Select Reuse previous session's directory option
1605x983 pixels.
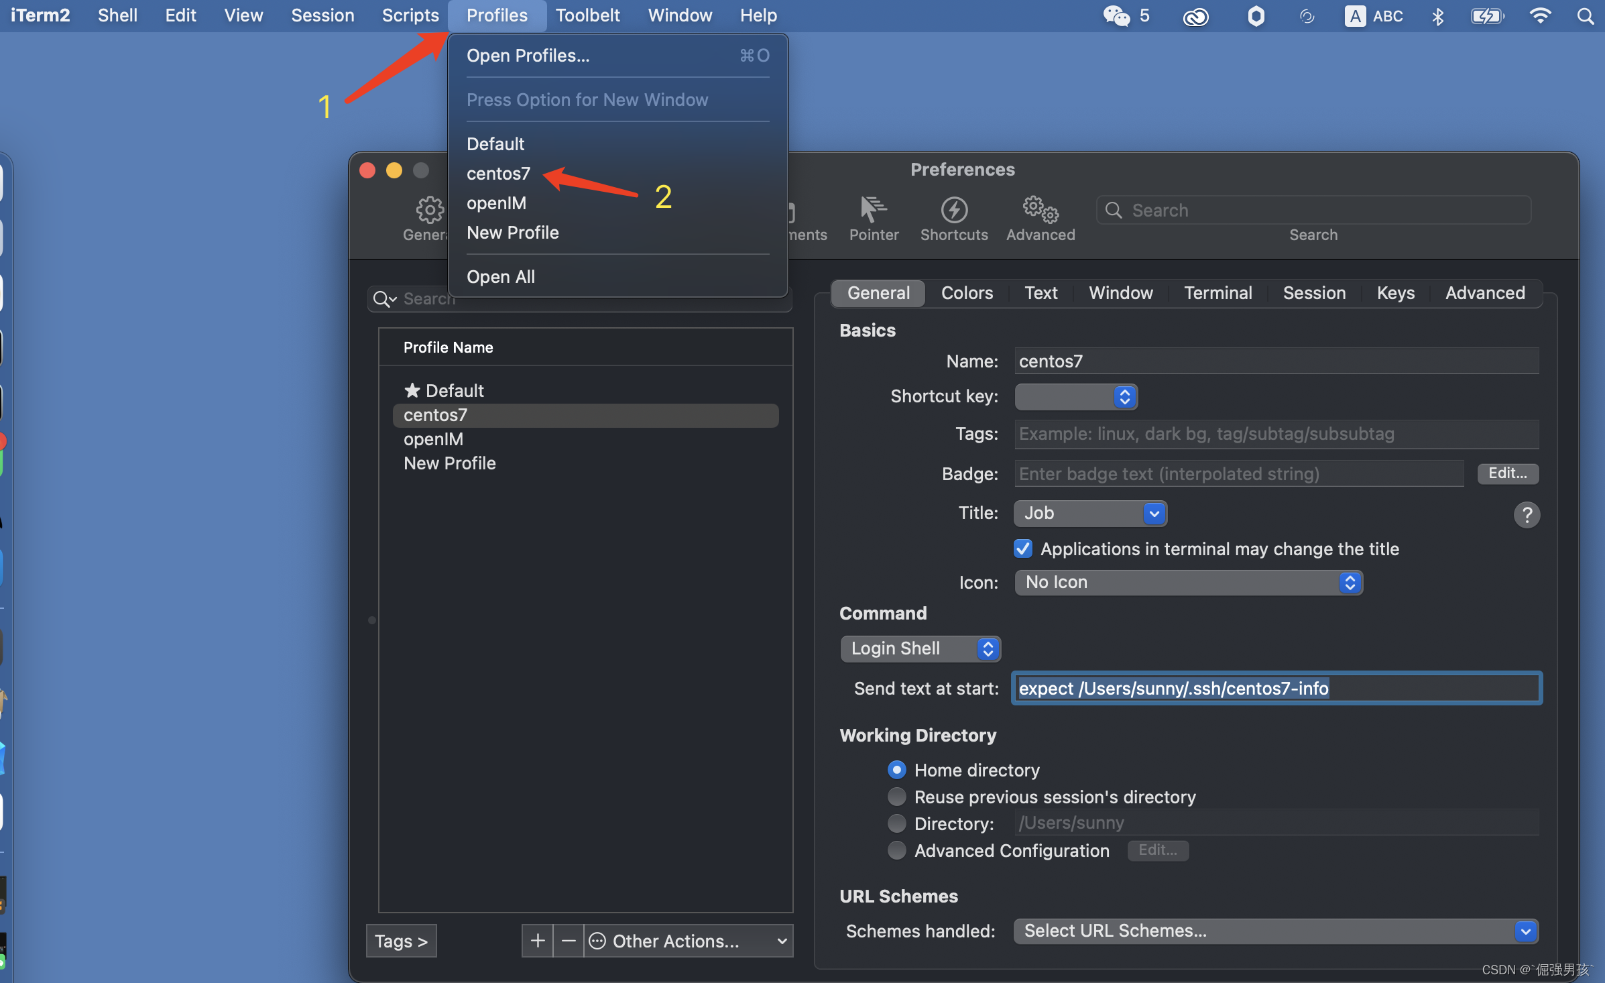(896, 797)
